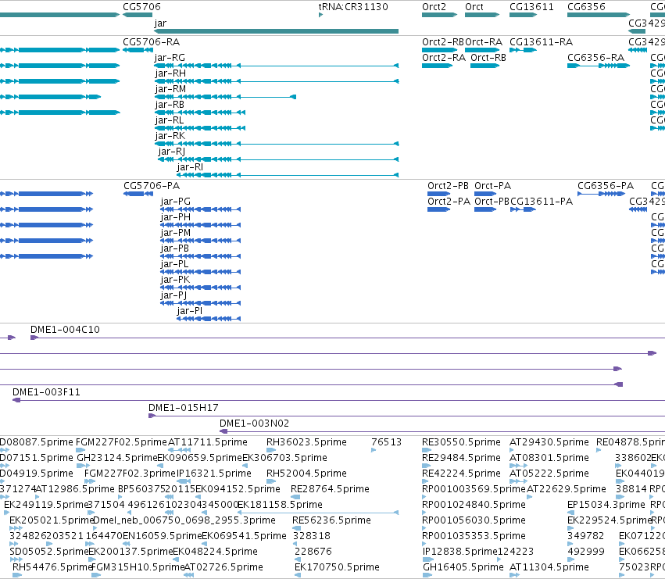Viewport: 665px width, 579px height.
Task: Select the RP001024840.5prime EST label
Action: 474,505
